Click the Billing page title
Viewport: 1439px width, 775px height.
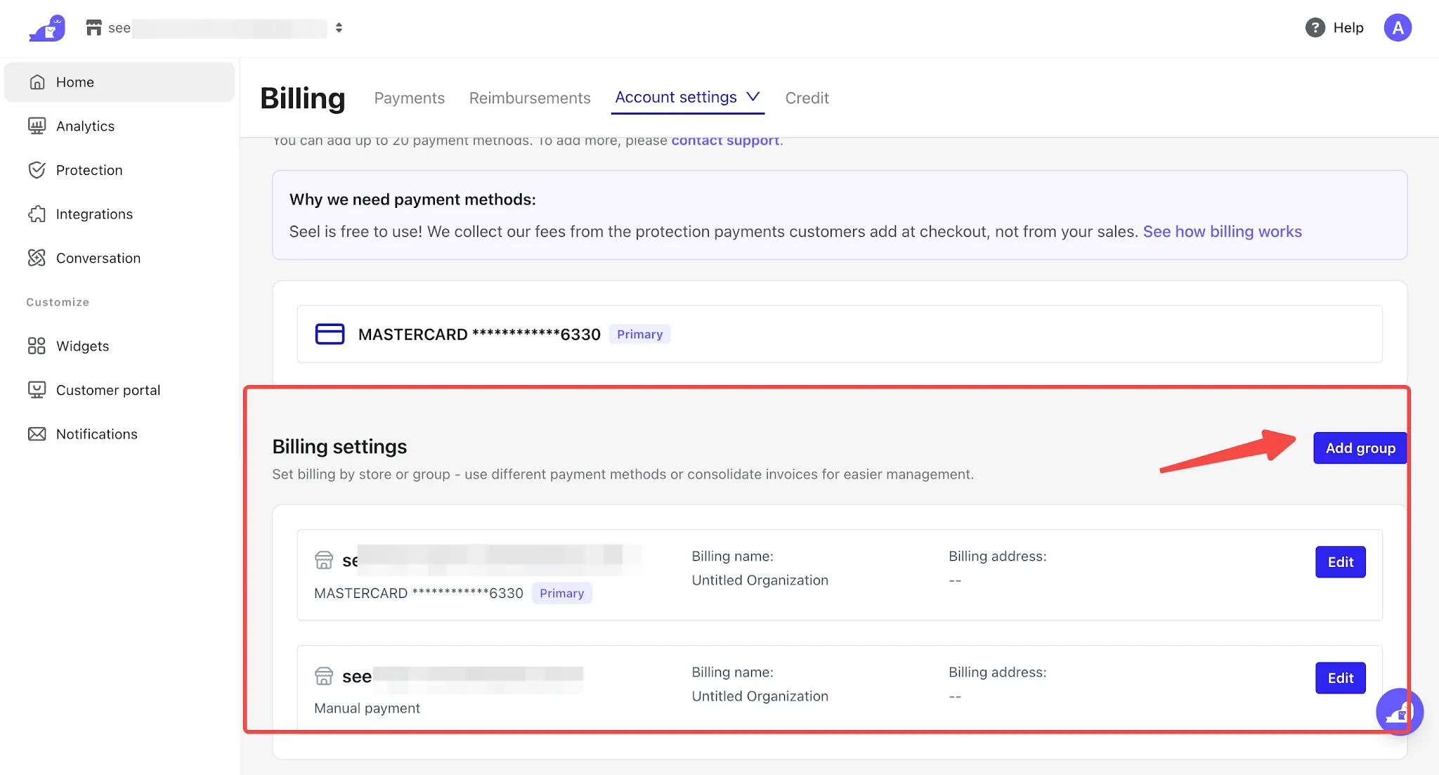(x=303, y=98)
